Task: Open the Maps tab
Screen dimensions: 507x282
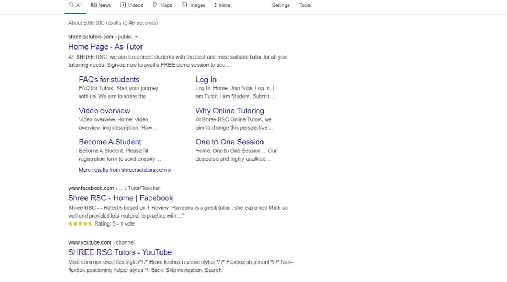Action: (162, 5)
